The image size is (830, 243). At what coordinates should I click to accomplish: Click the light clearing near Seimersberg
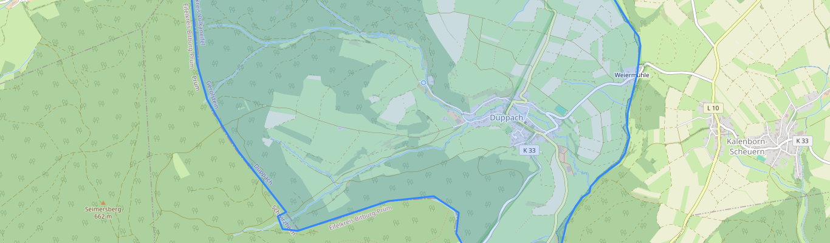pyautogui.click(x=181, y=165)
